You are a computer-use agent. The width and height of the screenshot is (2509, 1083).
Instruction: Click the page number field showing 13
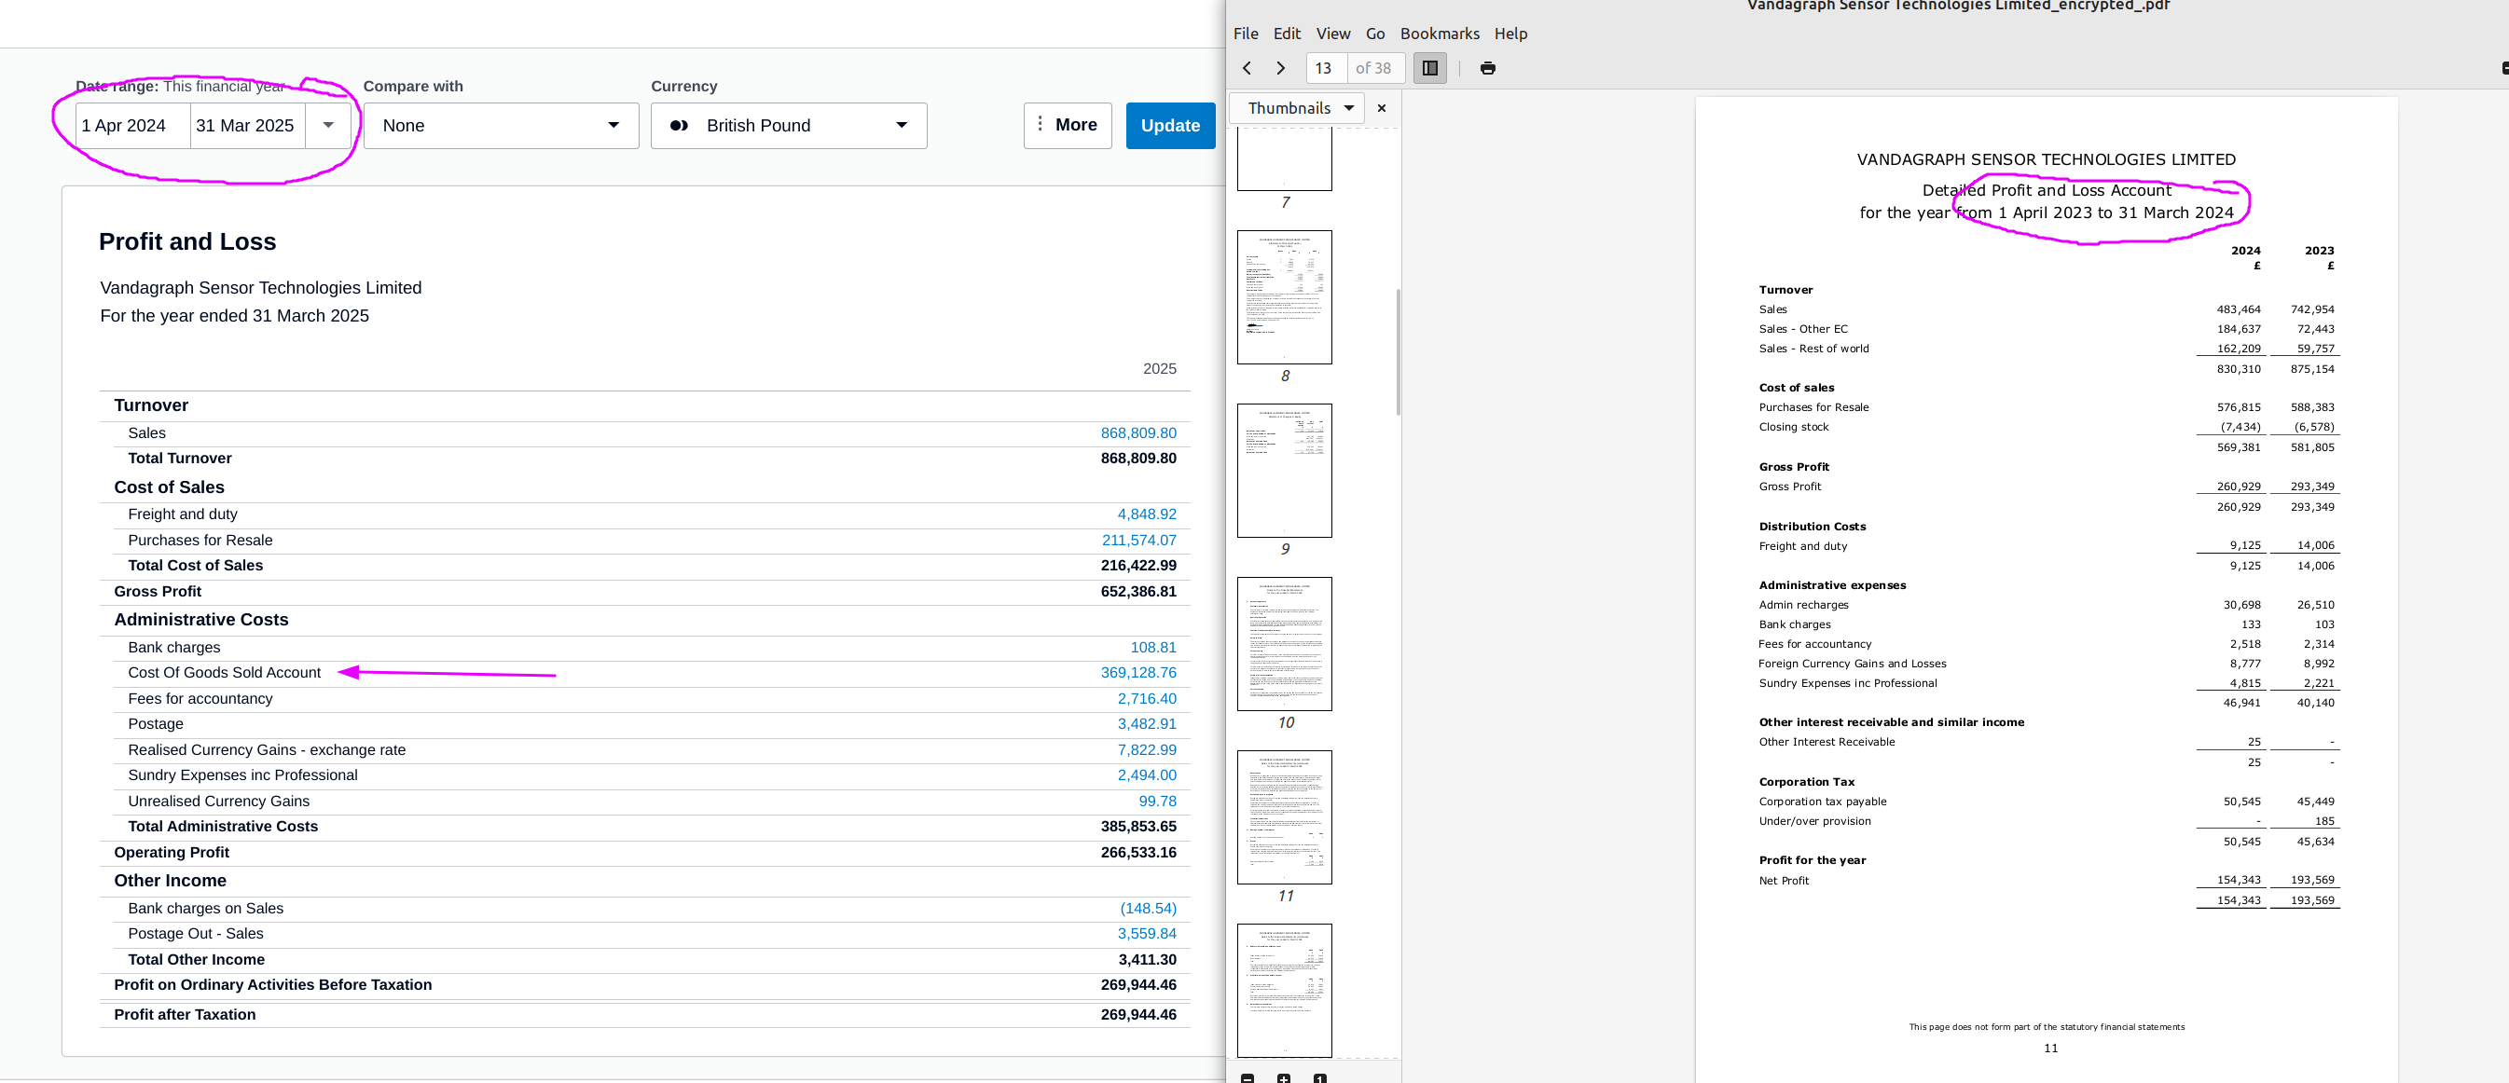tap(1325, 68)
